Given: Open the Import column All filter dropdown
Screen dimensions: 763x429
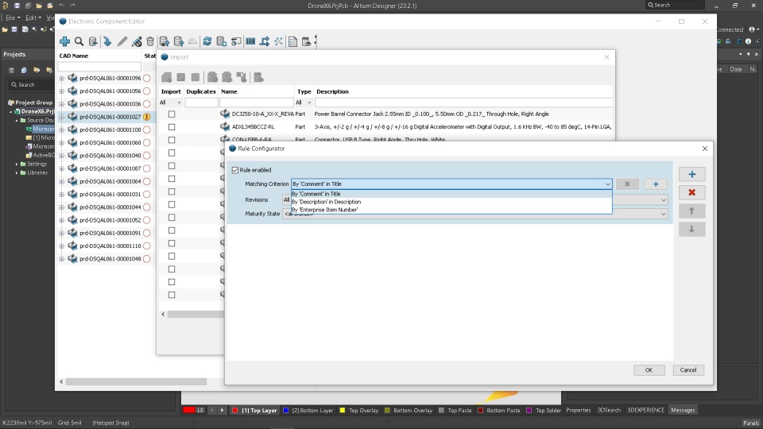Looking at the screenshot, I should tap(179, 102).
